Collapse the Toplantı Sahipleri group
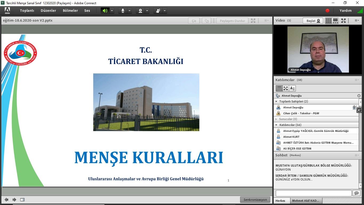 [x=276, y=101]
